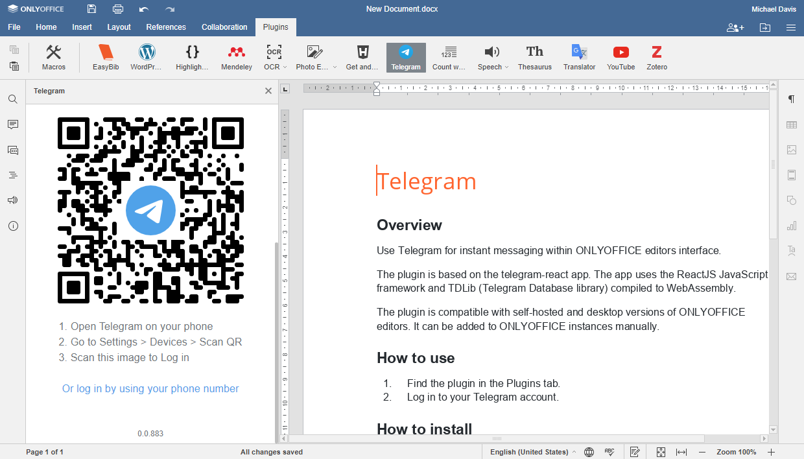
Task: Zoom in with the plus button
Action: (771, 452)
